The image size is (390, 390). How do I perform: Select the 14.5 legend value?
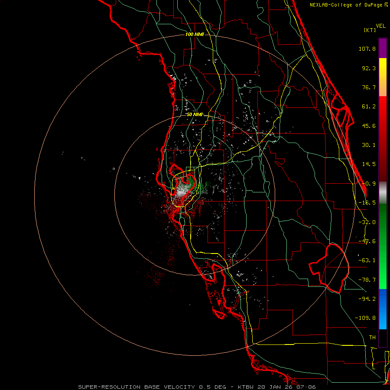[369, 164]
